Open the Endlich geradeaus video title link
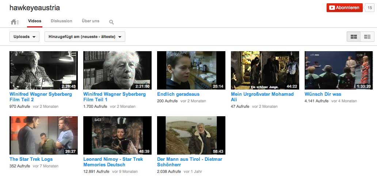Screen dimensions: 377x178 pos(178,94)
